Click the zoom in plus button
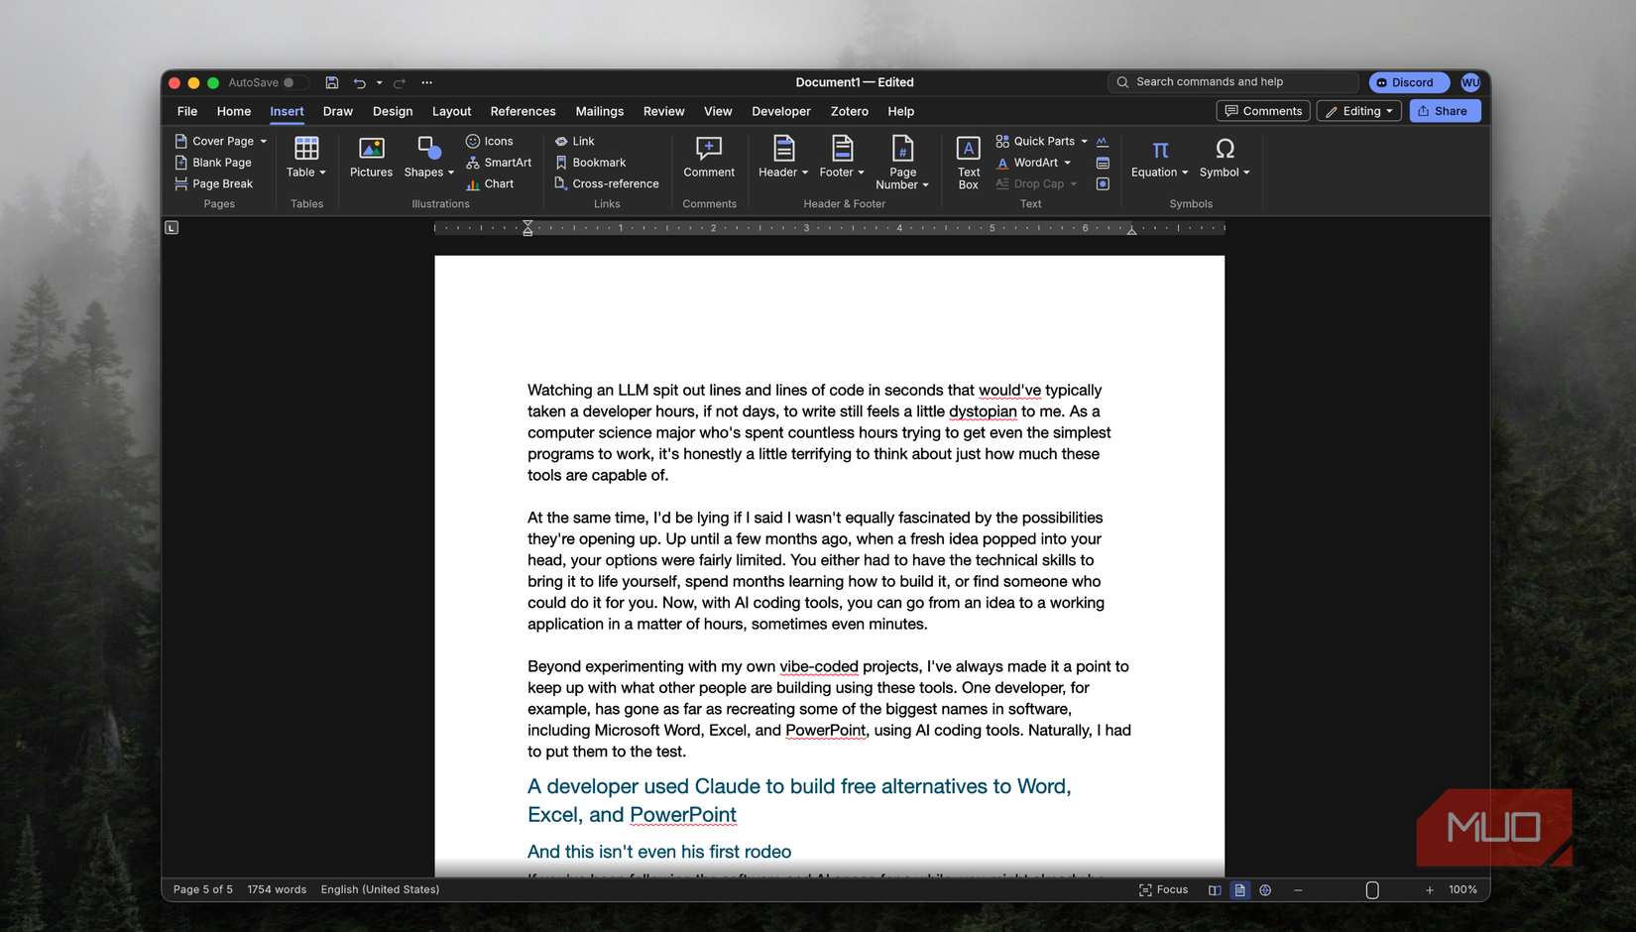The width and height of the screenshot is (1636, 932). (x=1430, y=890)
